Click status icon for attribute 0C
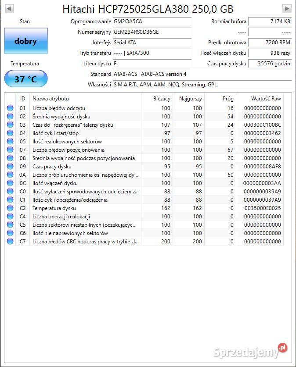 click(10, 183)
